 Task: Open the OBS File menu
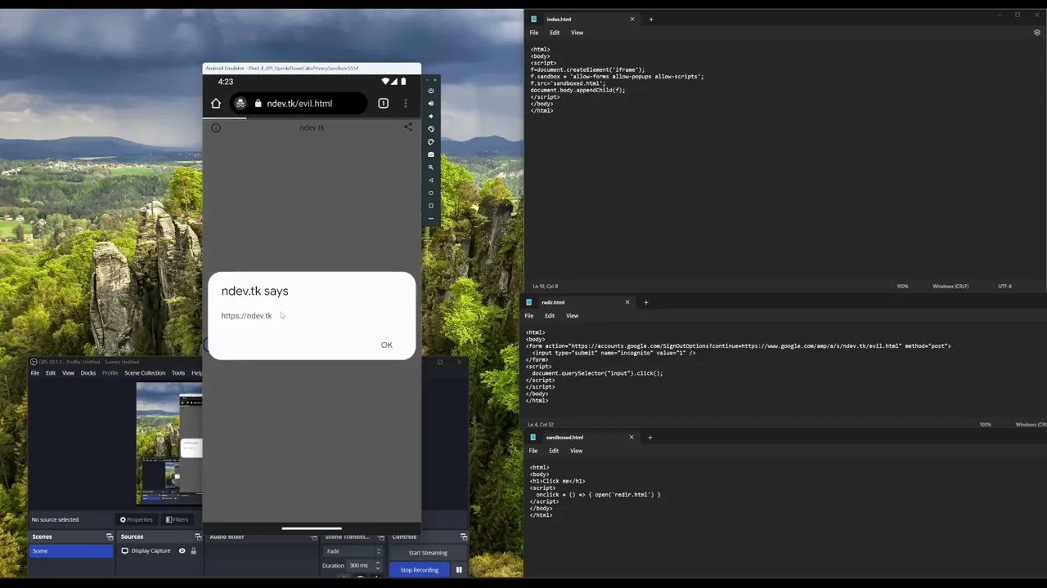(x=35, y=373)
